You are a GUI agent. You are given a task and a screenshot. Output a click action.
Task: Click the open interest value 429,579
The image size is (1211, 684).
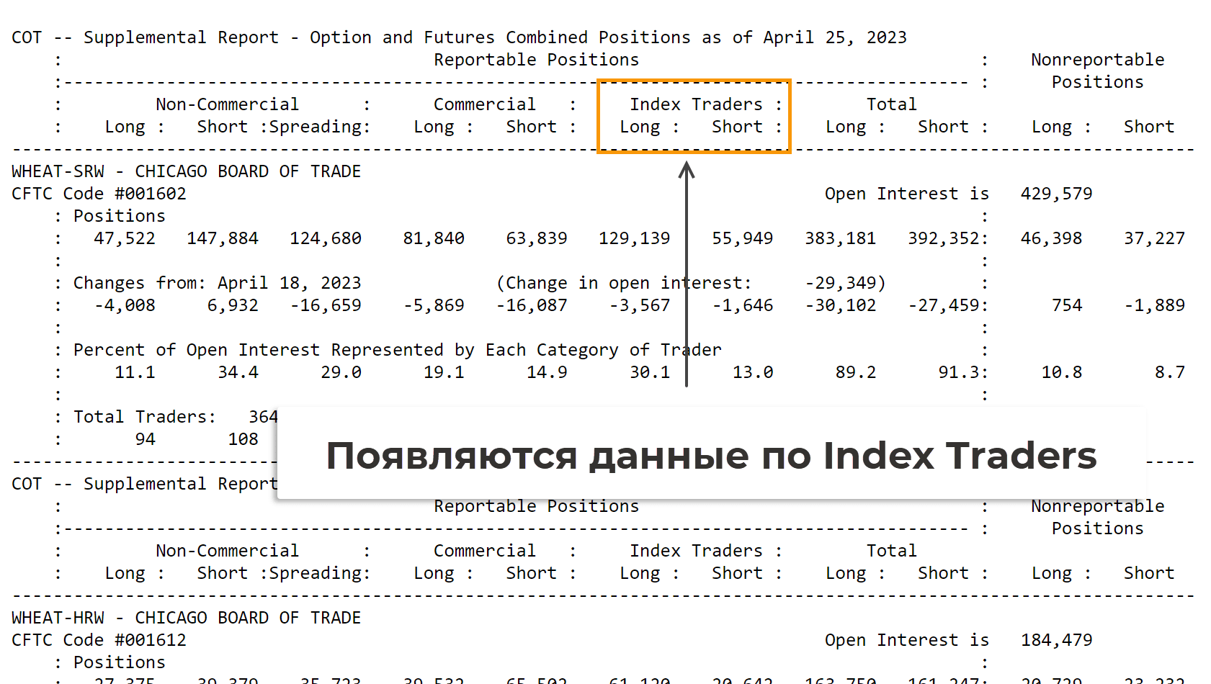point(1055,194)
